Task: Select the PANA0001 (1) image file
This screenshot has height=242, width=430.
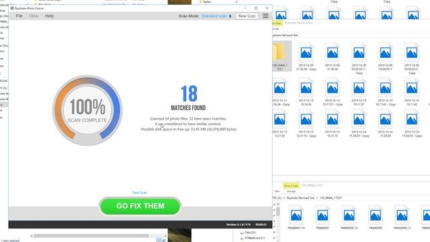Action: tap(296, 217)
